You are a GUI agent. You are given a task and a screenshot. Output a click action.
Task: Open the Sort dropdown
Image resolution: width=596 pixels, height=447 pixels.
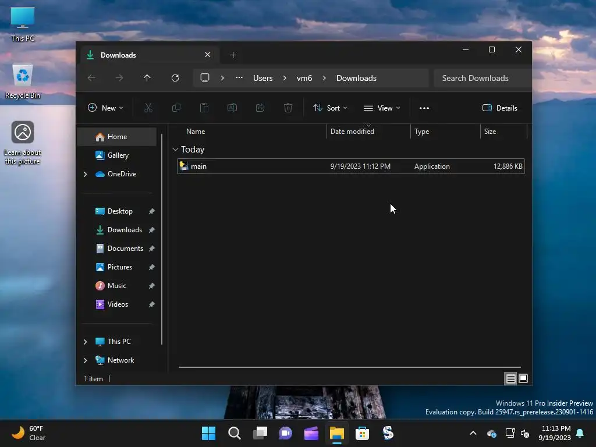pyautogui.click(x=329, y=108)
